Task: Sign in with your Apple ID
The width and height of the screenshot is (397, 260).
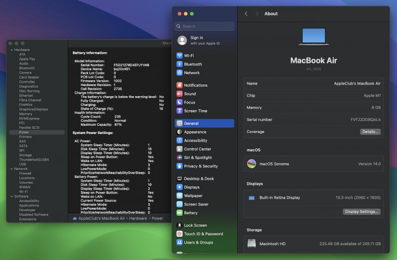Action: click(205, 41)
